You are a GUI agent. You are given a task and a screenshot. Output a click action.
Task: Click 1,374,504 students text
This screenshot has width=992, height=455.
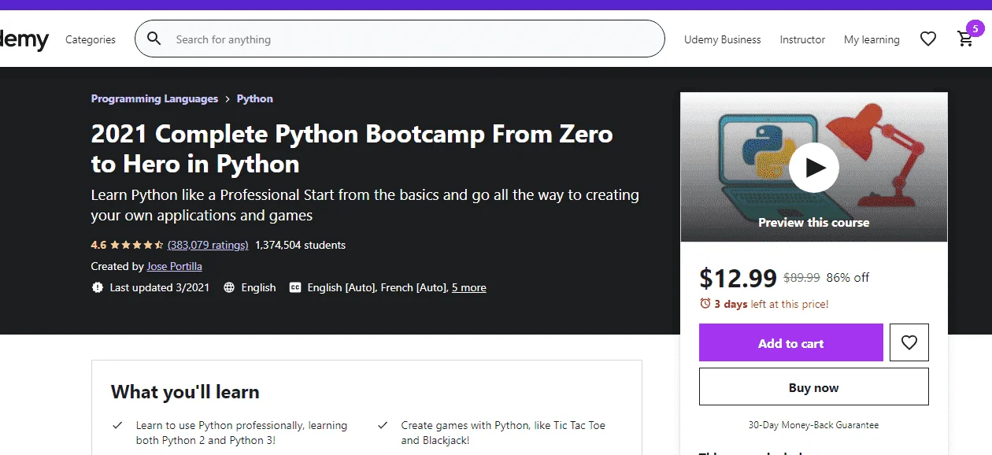[300, 245]
